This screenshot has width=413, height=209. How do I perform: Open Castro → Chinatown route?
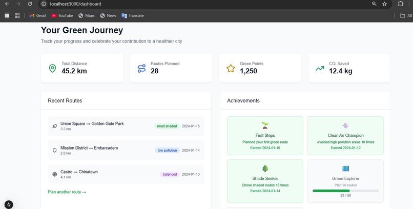(126, 174)
